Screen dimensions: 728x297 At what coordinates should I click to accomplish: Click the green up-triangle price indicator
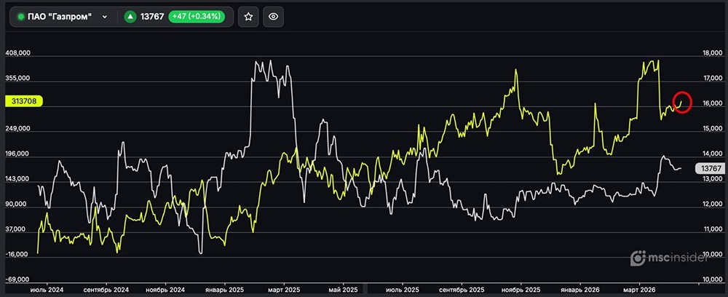130,17
